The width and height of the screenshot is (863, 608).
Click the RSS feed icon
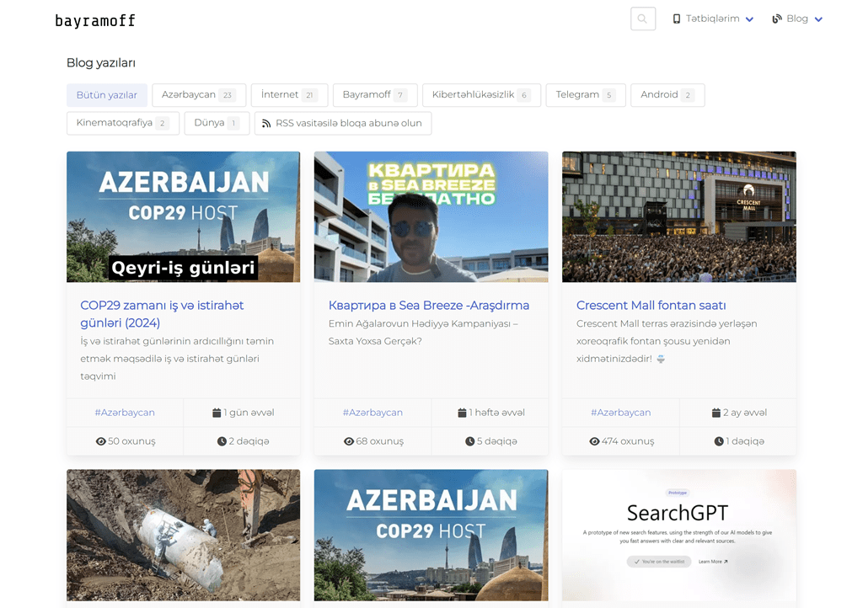pos(266,124)
